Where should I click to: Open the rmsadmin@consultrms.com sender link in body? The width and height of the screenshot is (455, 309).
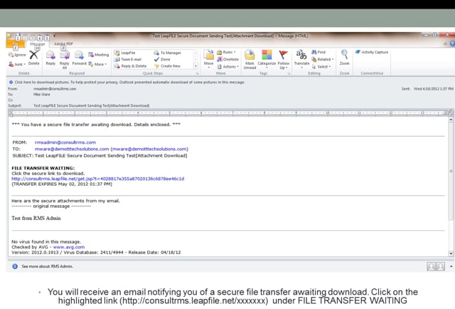pyautogui.click(x=65, y=142)
